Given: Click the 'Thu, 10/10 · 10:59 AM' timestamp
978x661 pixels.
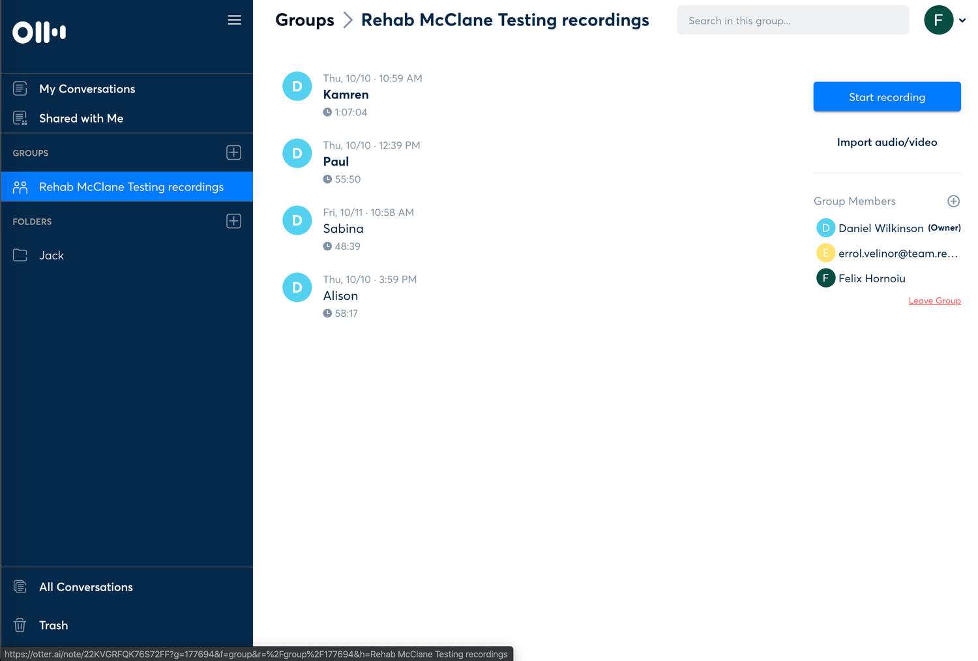Looking at the screenshot, I should click(x=372, y=78).
